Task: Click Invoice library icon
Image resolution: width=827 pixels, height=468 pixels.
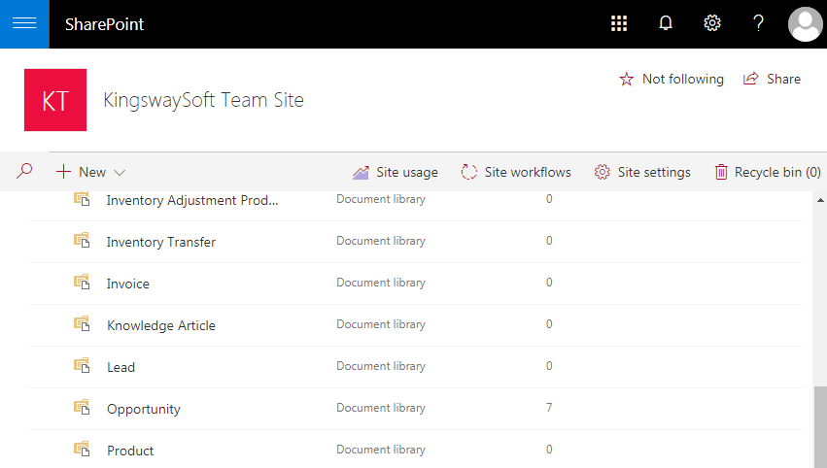Action: [x=82, y=282]
